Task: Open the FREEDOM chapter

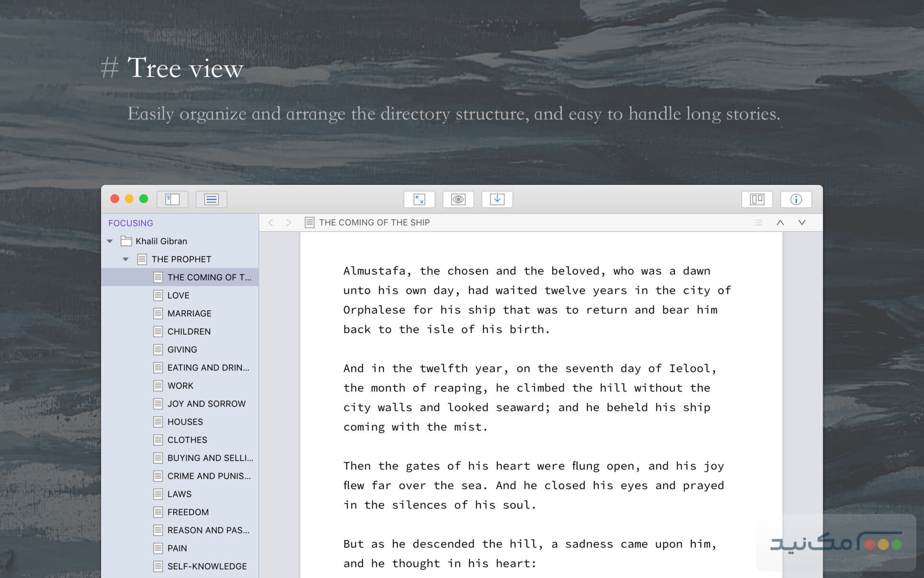Action: [x=188, y=512]
